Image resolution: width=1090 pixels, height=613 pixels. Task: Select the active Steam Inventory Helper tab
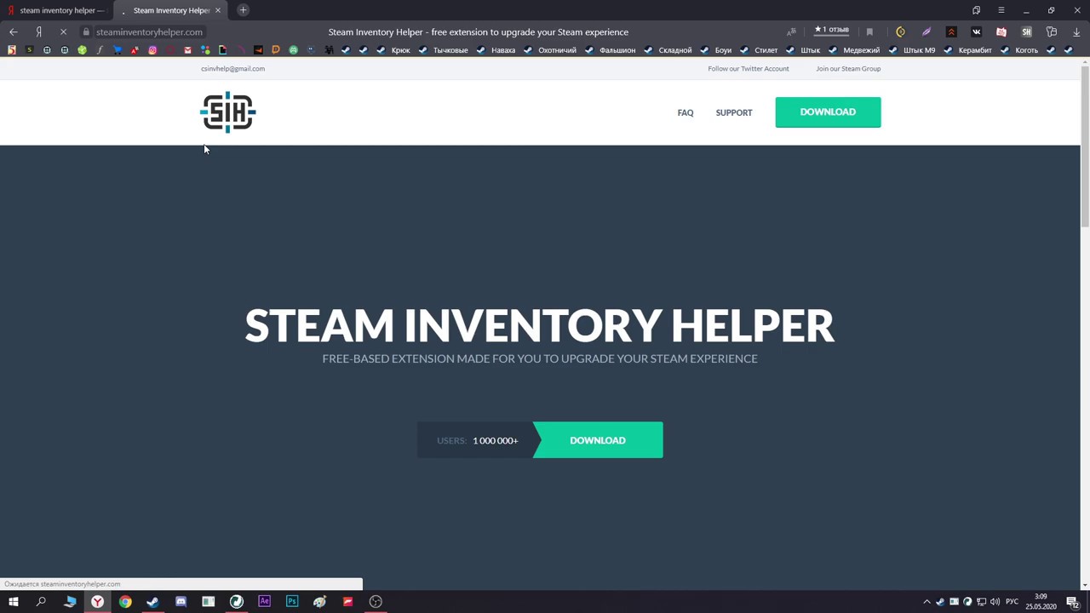pyautogui.click(x=170, y=10)
